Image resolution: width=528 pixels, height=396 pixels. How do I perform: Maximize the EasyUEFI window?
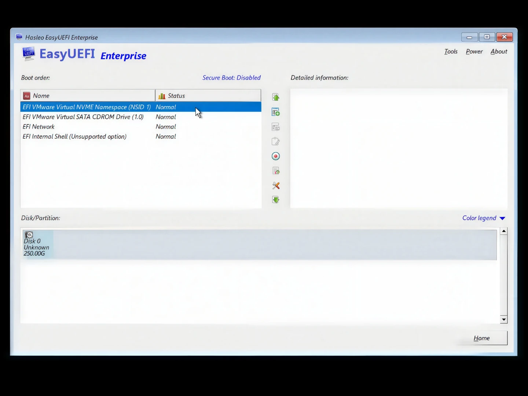(487, 37)
